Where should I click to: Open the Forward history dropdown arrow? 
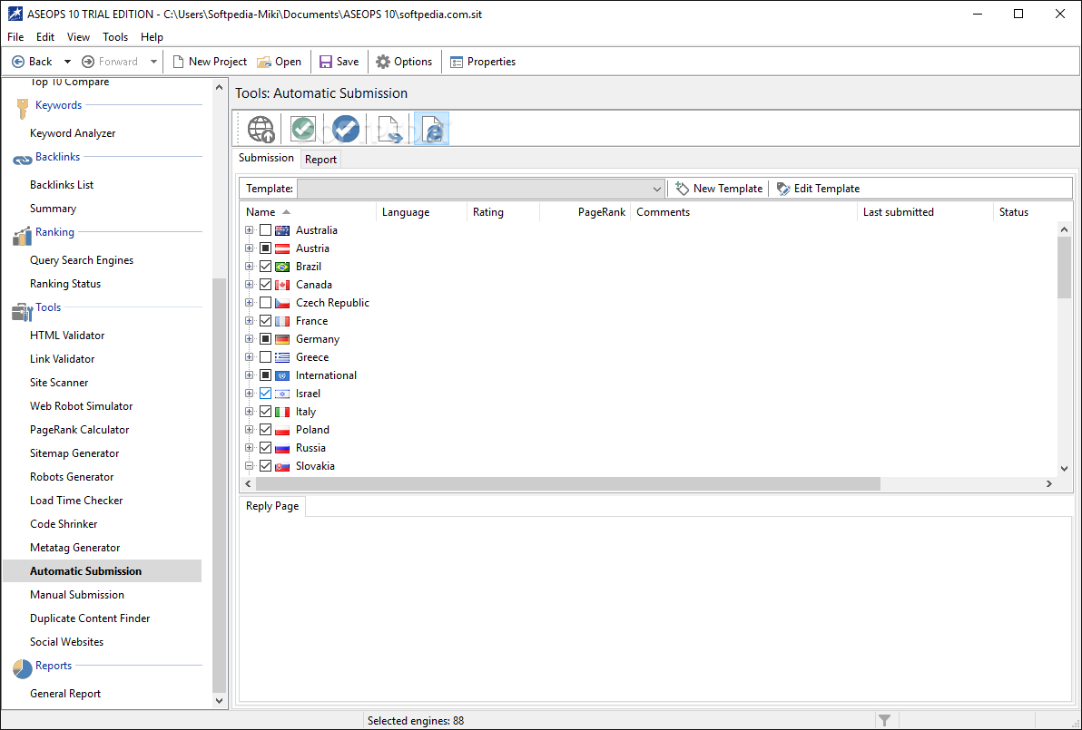(x=153, y=62)
